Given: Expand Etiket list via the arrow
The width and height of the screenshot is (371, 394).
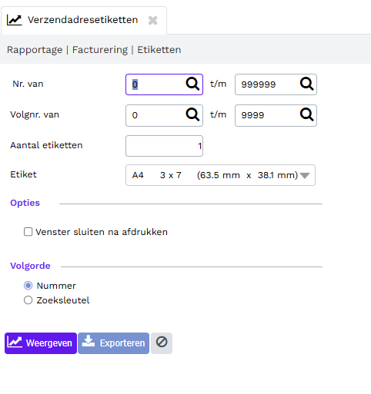Looking at the screenshot, I should point(305,176).
